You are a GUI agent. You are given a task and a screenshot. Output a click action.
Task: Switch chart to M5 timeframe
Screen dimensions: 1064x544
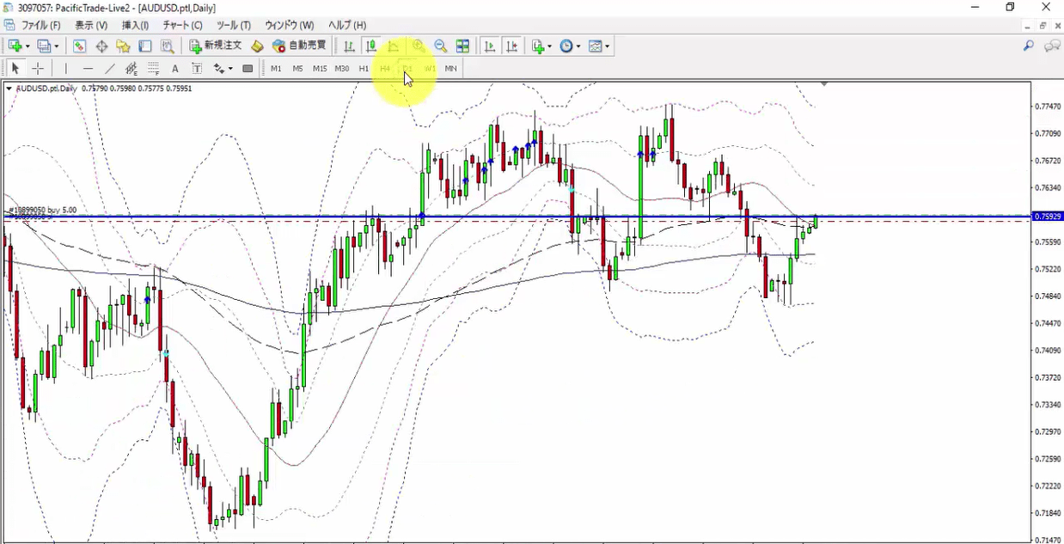297,68
